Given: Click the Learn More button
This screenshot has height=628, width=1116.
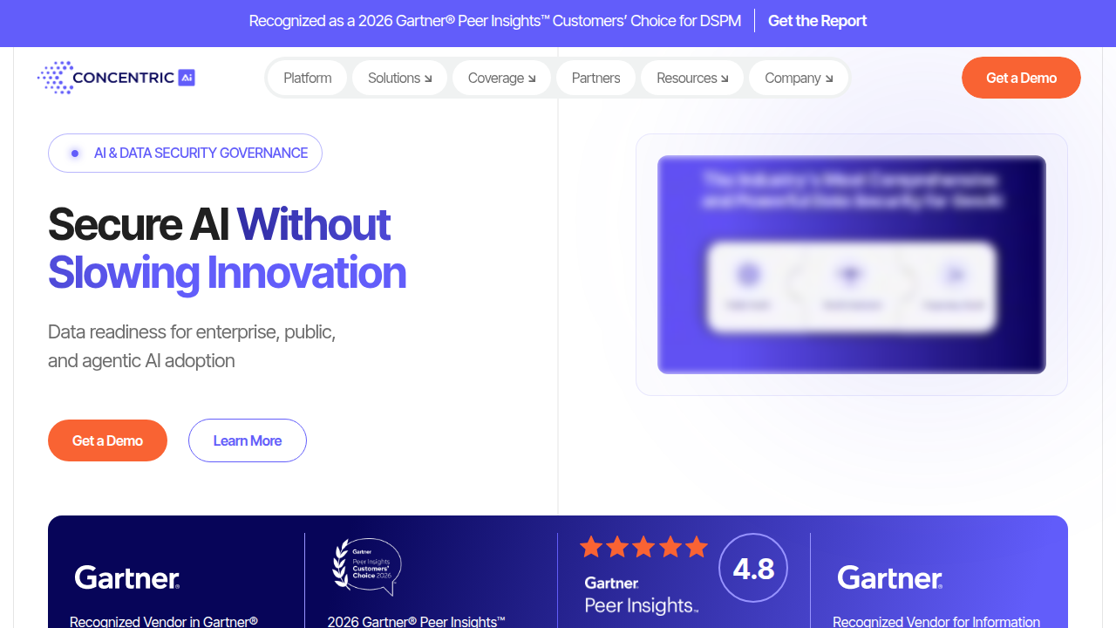Looking at the screenshot, I should click(x=248, y=440).
